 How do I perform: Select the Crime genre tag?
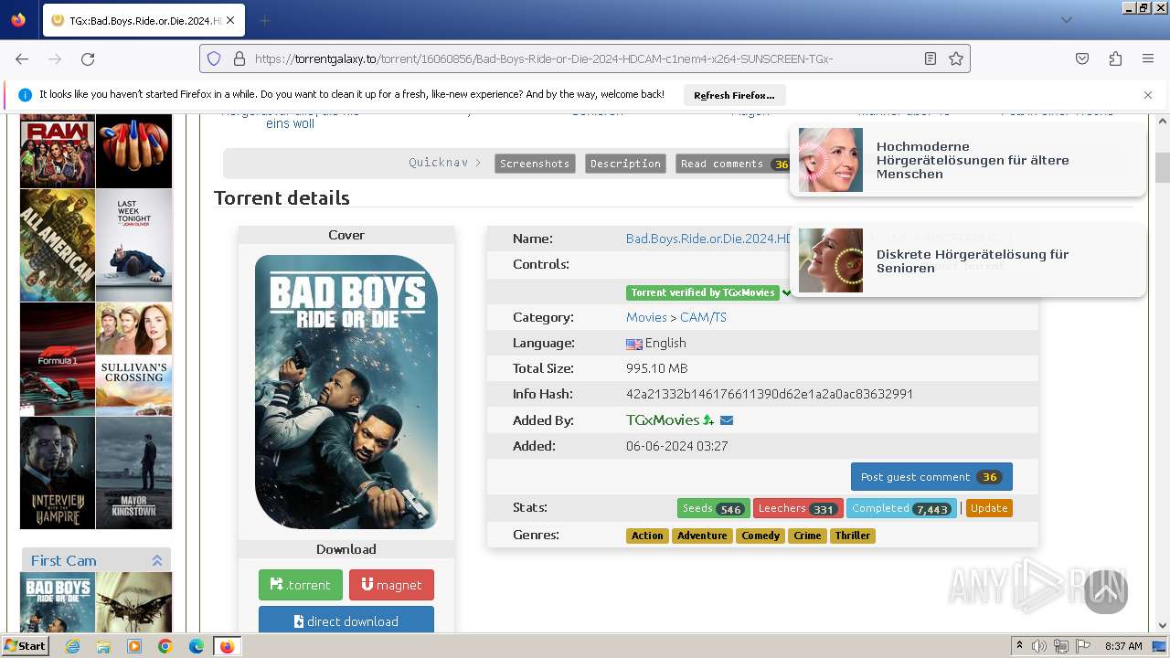click(x=807, y=536)
